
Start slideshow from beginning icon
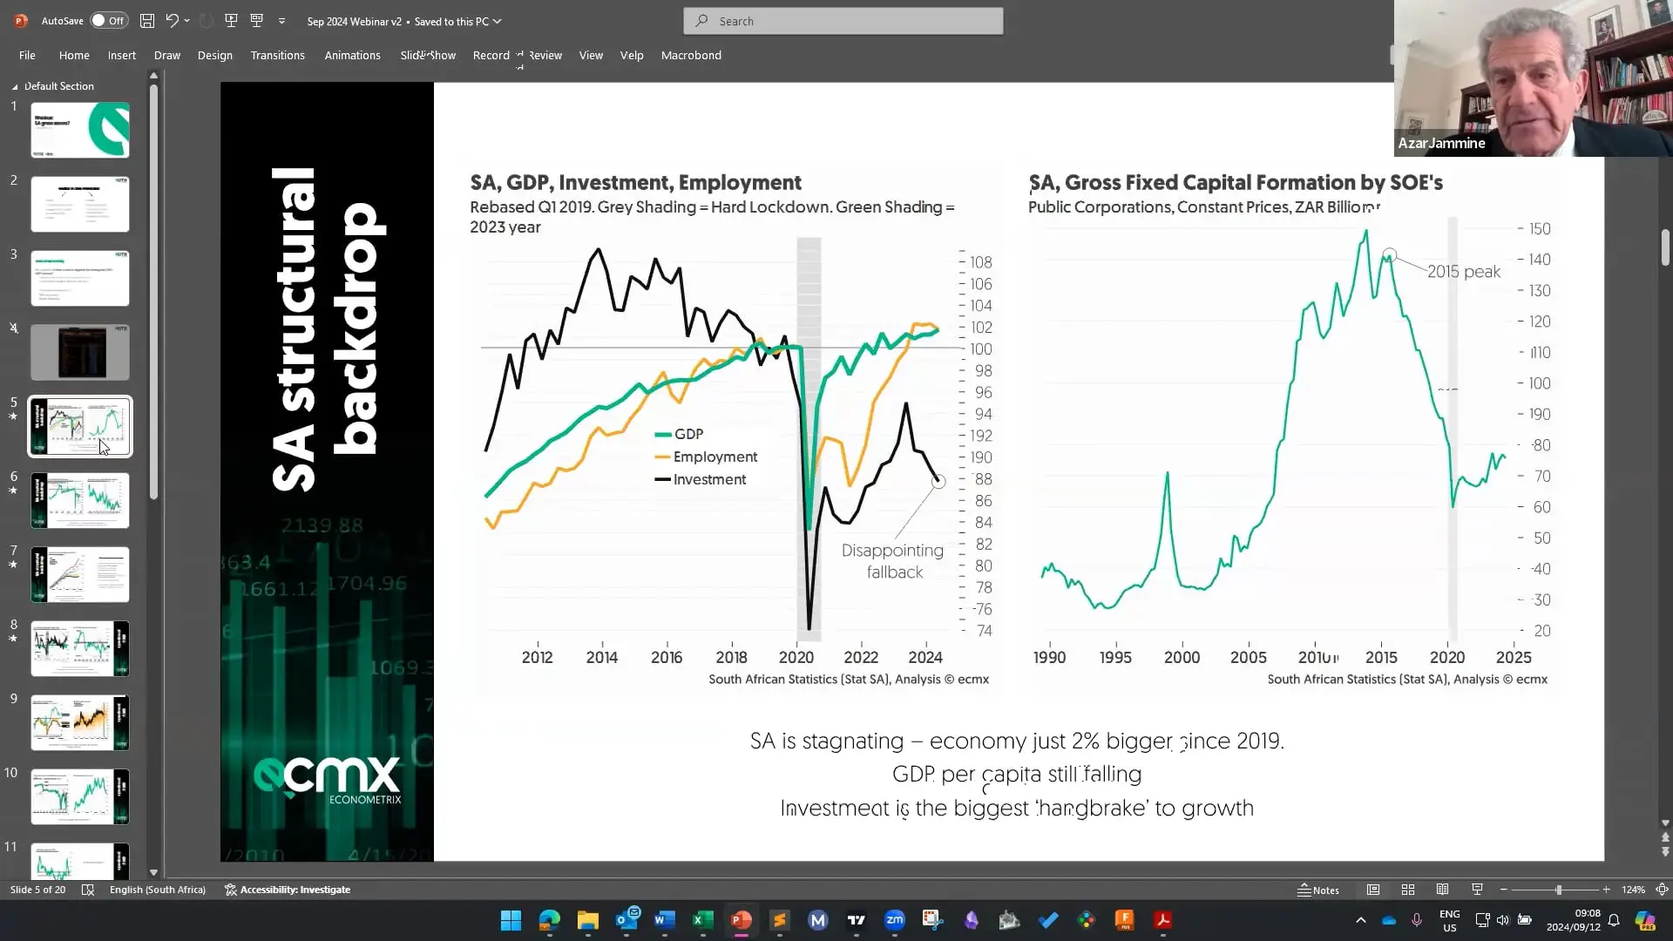click(231, 21)
